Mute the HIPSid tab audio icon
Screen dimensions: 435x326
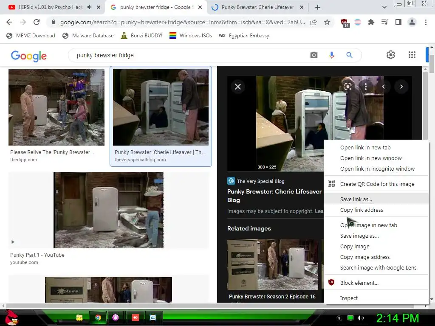coord(89,7)
